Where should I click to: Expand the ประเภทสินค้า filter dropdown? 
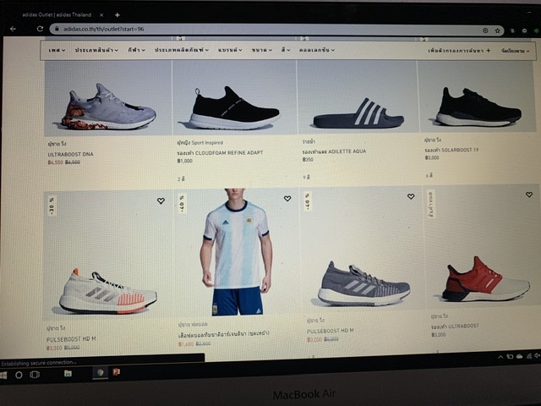96,50
